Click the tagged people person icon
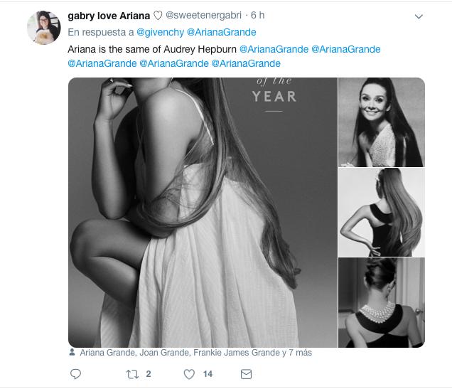The image size is (452, 389). (72, 353)
